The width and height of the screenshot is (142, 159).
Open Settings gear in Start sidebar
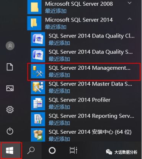10,110
